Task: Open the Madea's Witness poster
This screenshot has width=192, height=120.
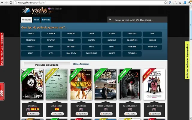Action: tap(154, 84)
